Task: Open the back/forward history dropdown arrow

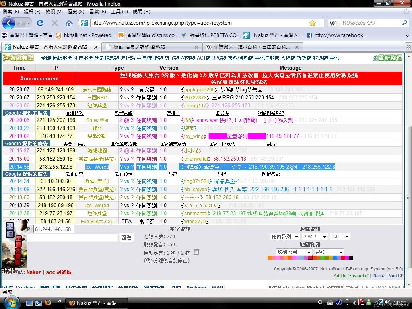Action: coord(29,23)
